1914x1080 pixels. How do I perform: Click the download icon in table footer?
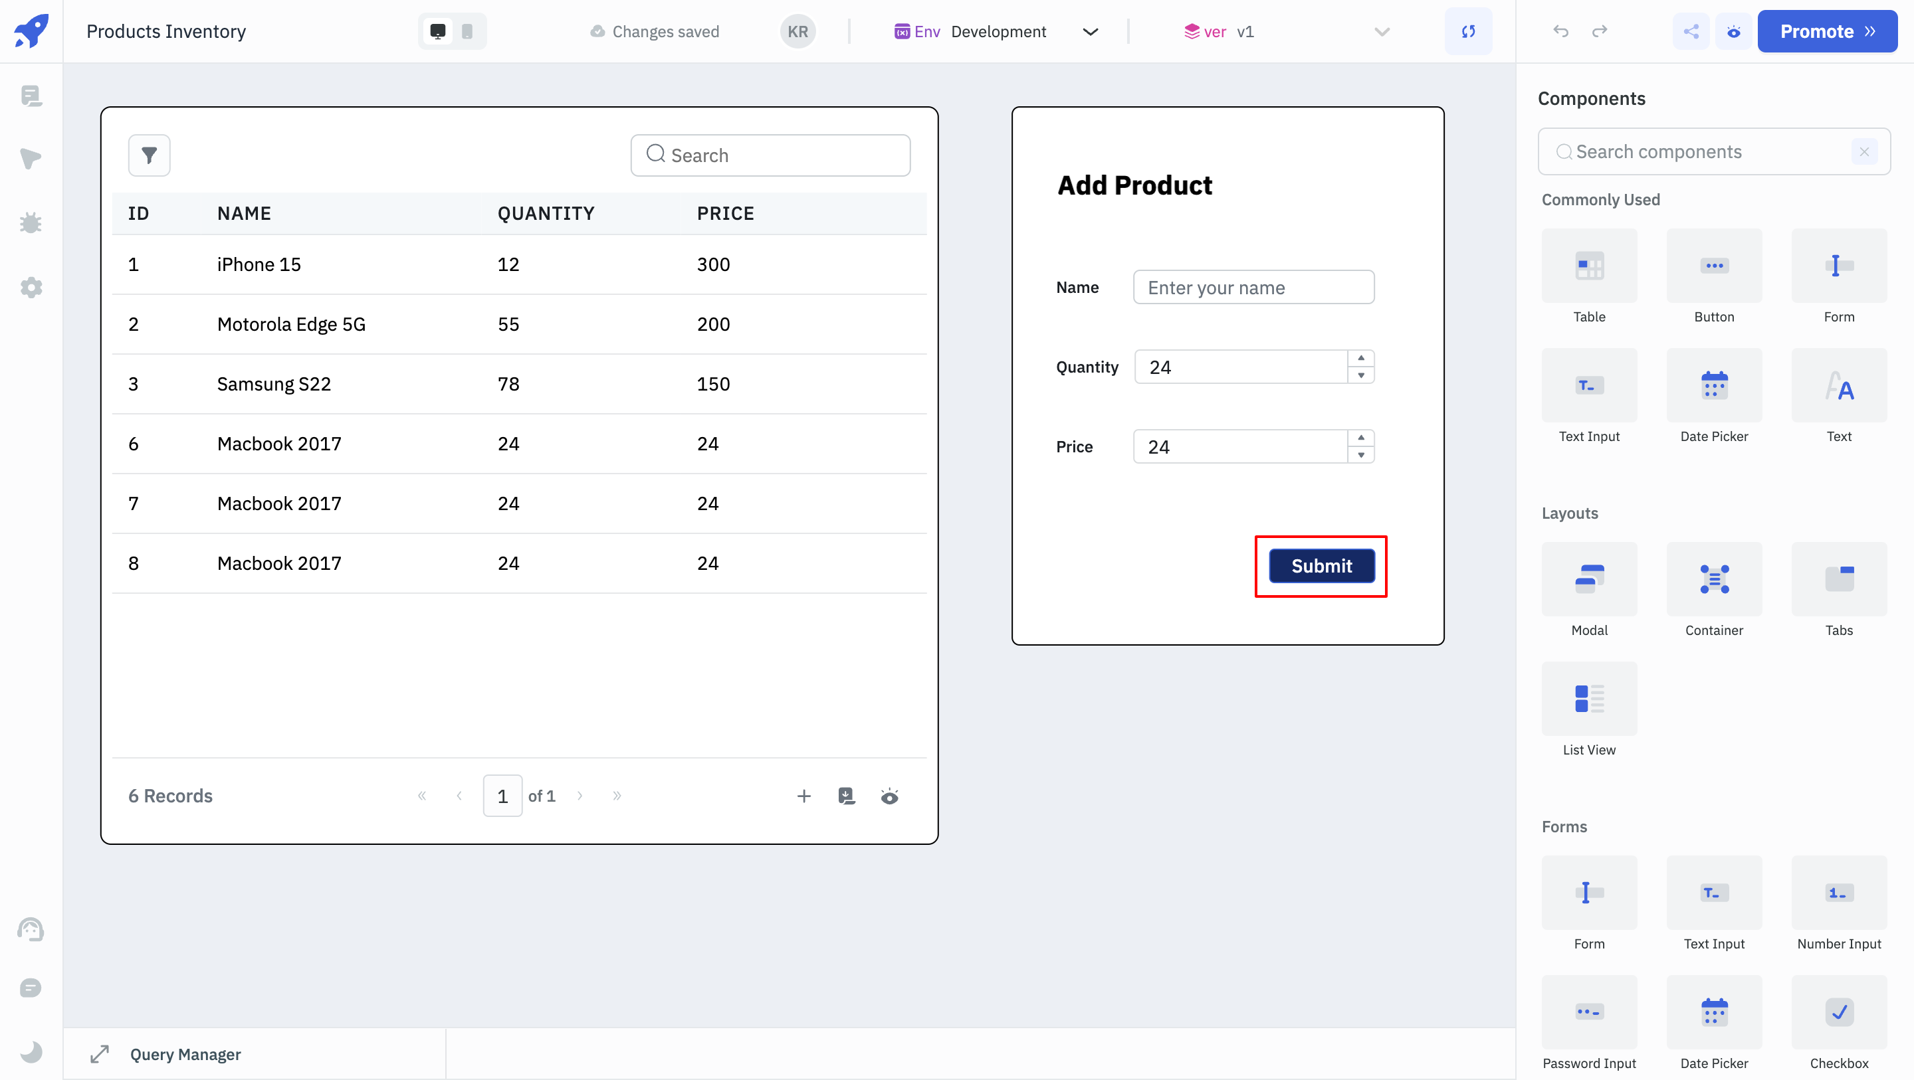point(848,795)
